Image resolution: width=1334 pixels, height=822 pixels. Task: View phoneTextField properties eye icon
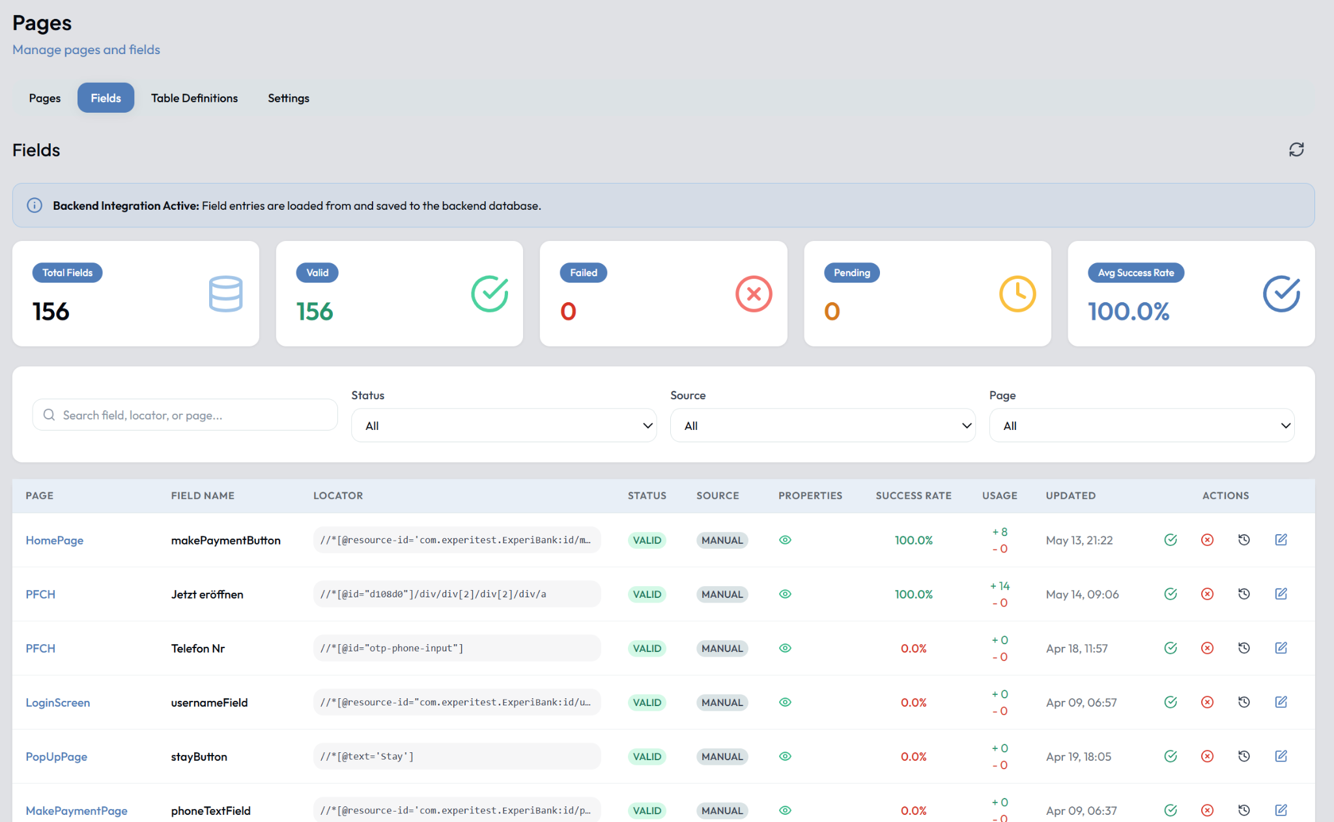(785, 810)
